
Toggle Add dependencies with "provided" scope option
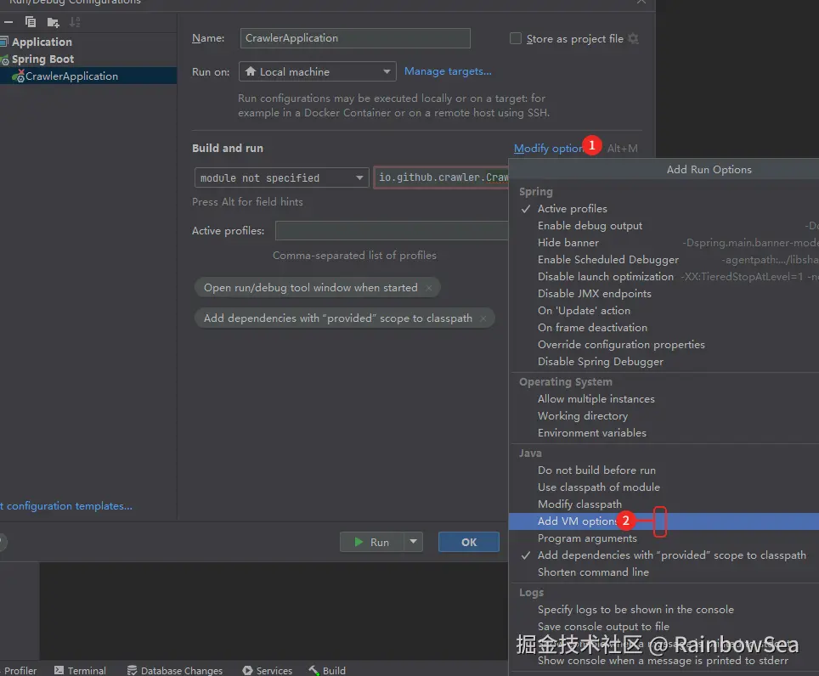[671, 555]
